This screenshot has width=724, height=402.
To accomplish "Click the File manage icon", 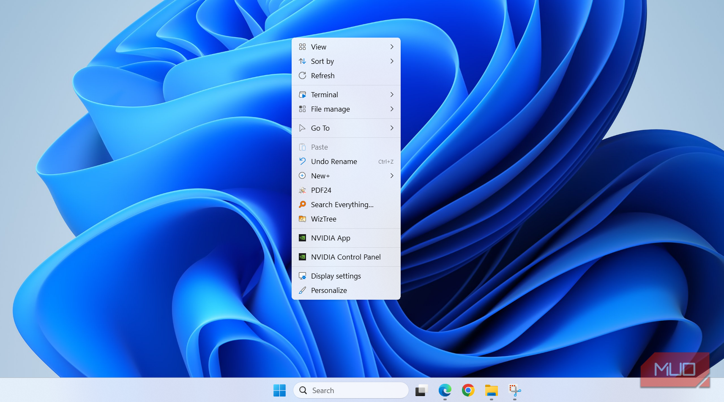I will coord(302,109).
